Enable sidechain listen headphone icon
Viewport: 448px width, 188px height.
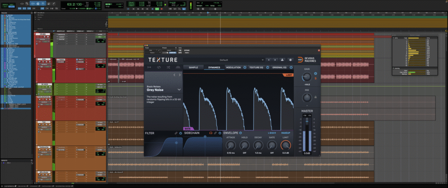pos(211,133)
